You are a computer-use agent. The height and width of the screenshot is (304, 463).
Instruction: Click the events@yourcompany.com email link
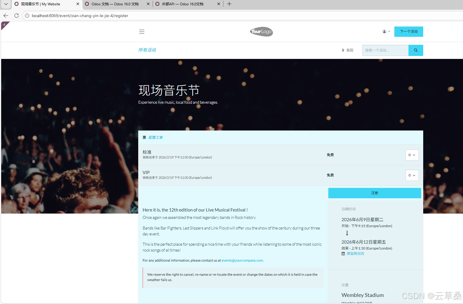coord(242,260)
